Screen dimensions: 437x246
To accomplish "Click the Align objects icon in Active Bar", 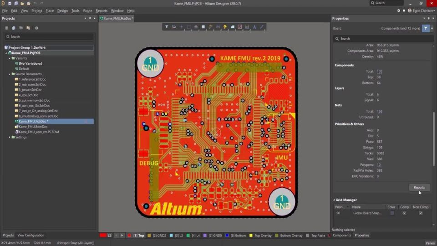I will [196, 27].
